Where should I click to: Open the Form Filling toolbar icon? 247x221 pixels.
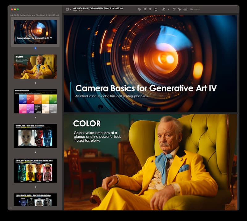point(185,10)
